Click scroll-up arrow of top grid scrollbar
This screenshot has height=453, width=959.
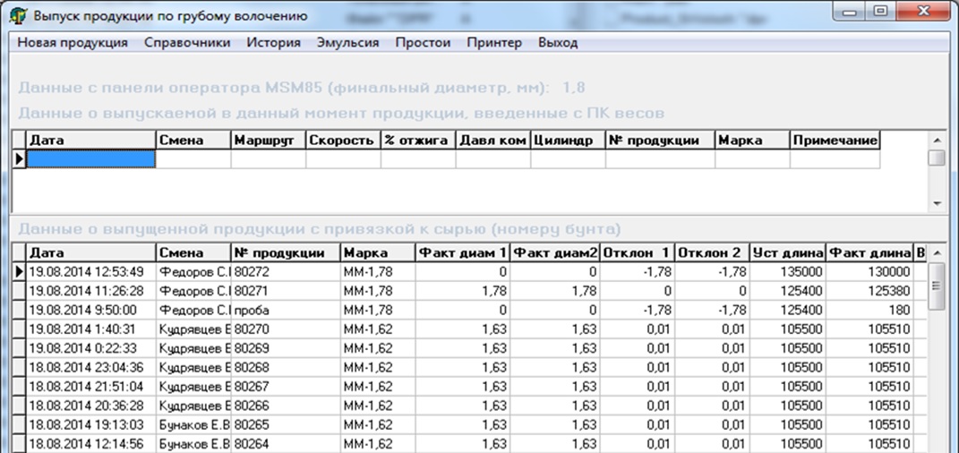click(936, 140)
